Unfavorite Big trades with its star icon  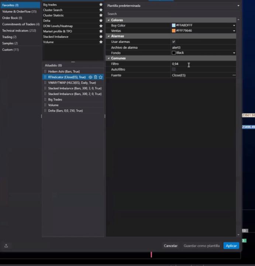(x=101, y=5)
